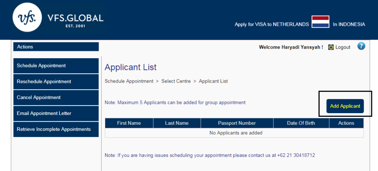Click the Applicant List page heading
This screenshot has width=378, height=171.
tap(131, 67)
